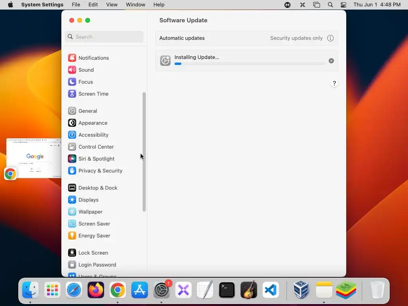Launch VirtualBox from the Dock
This screenshot has height=306, width=408.
tap(301, 290)
